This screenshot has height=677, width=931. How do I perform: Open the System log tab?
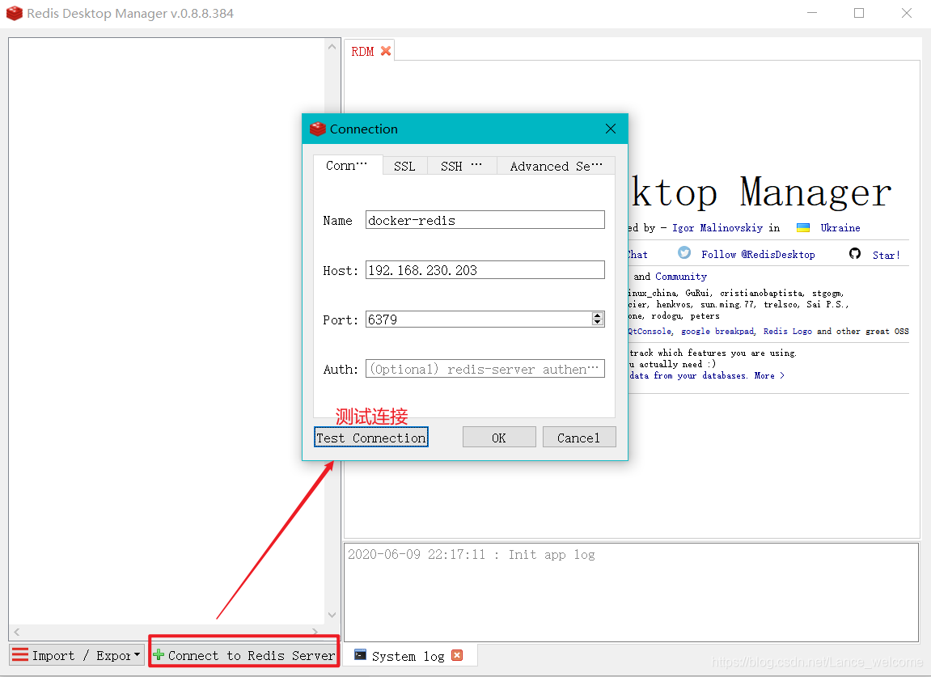[x=408, y=656]
